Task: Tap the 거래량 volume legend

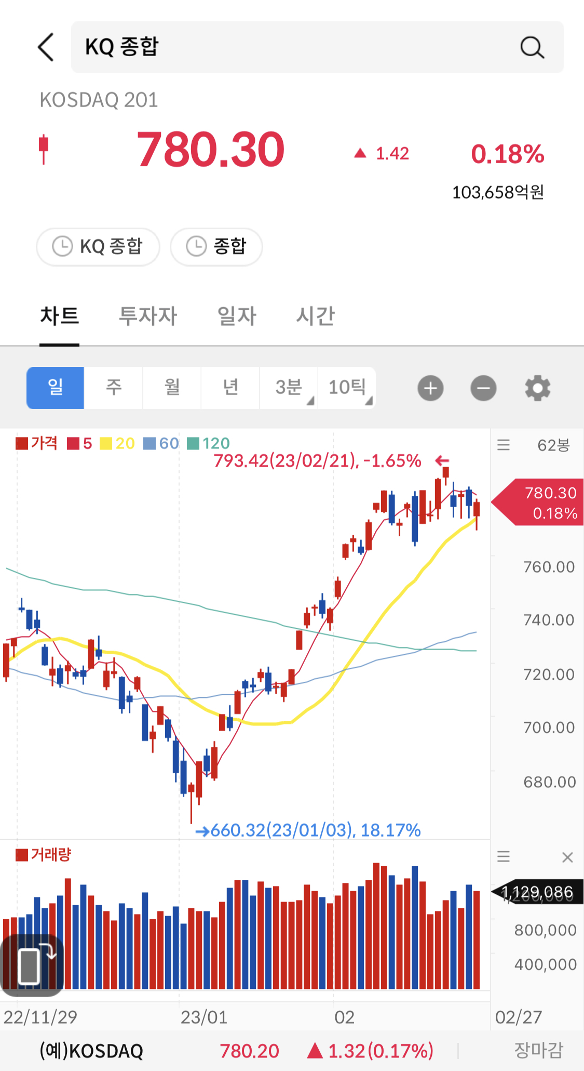Action: tap(44, 855)
